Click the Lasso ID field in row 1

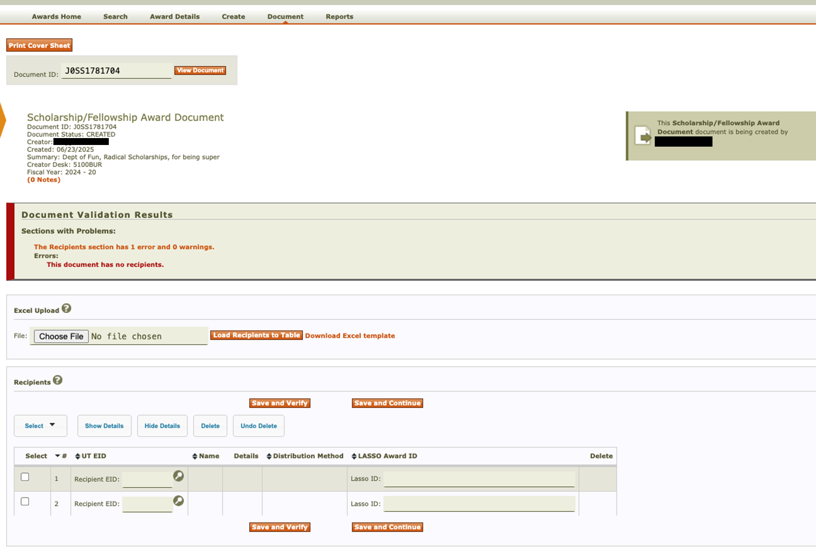[479, 478]
